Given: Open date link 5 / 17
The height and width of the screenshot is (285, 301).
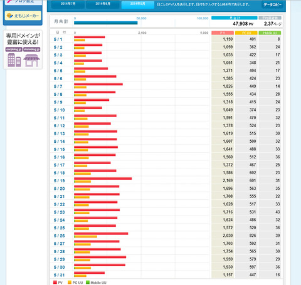Looking at the screenshot, I should (x=59, y=165).
